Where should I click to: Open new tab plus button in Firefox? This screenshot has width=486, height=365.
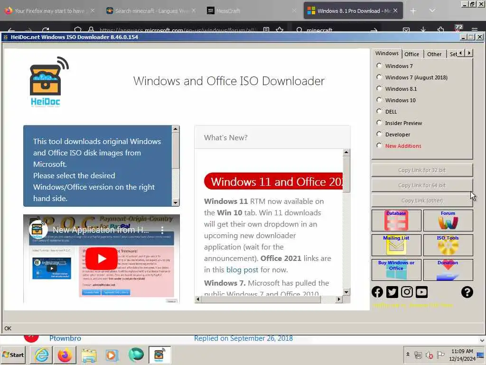413,11
